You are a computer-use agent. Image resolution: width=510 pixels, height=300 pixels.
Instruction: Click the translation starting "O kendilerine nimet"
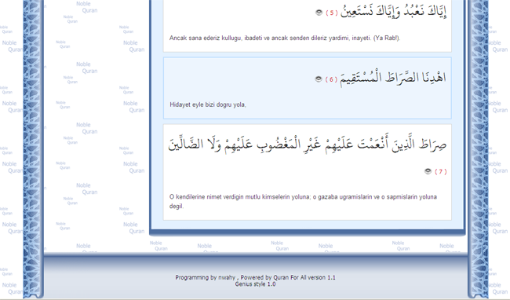(303, 201)
